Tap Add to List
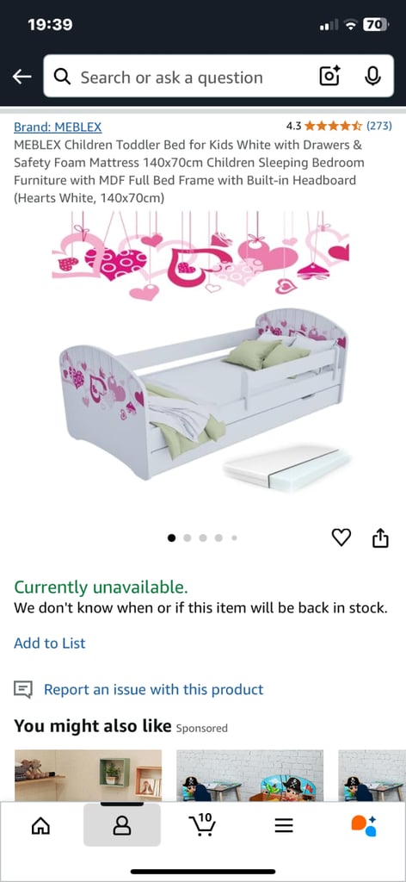Viewport: 406px width, 882px height. click(50, 643)
